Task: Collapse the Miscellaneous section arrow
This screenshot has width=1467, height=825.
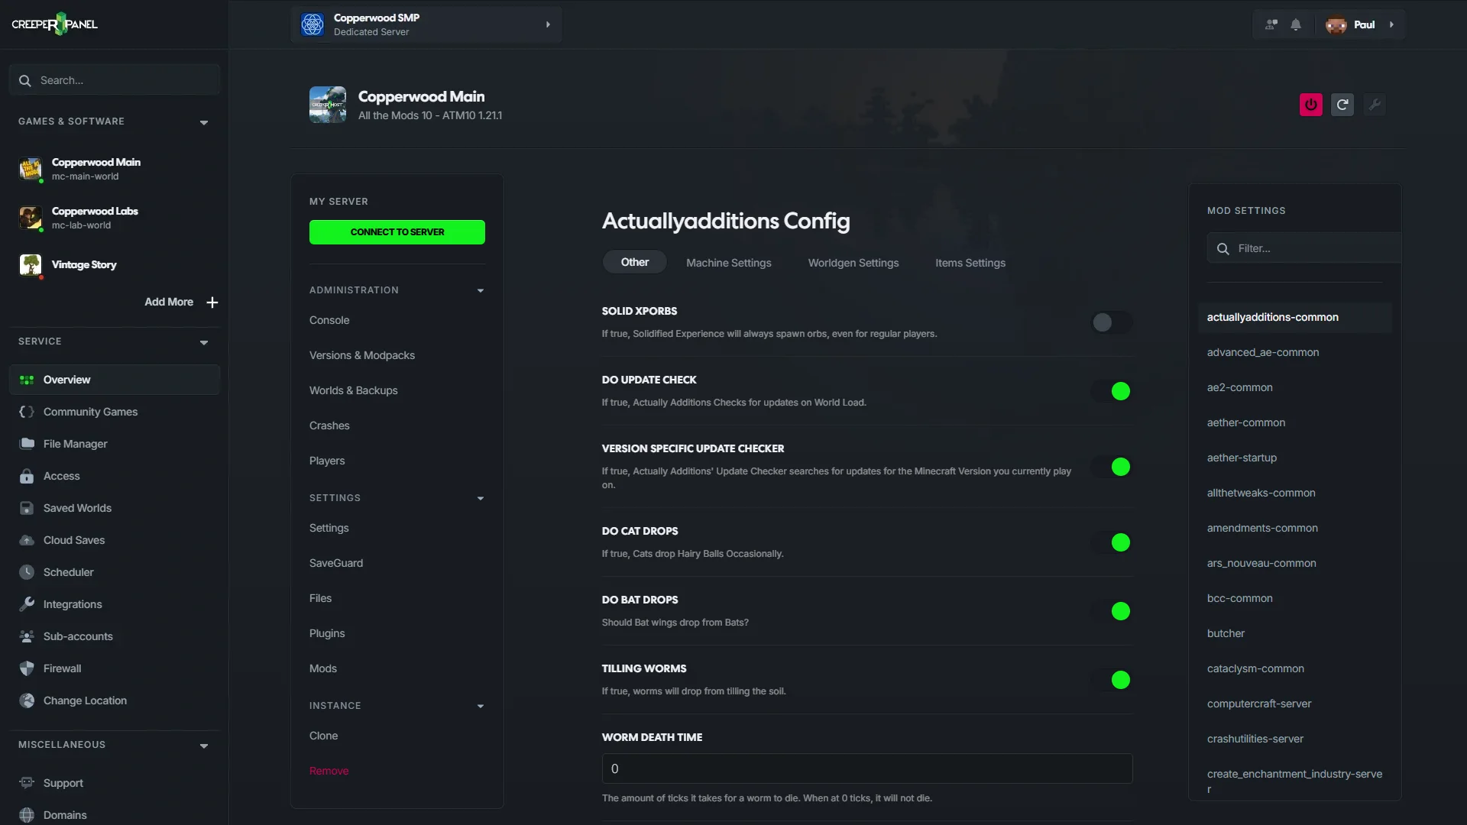Action: coord(204,746)
